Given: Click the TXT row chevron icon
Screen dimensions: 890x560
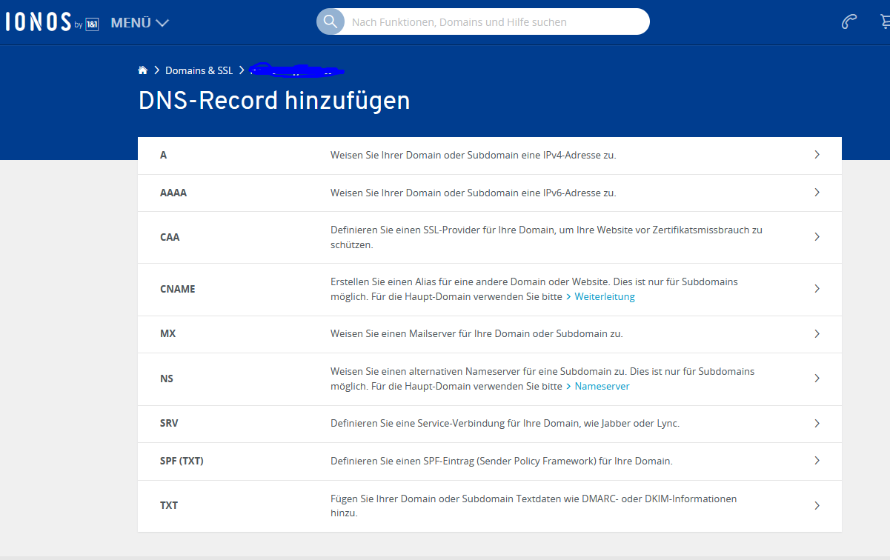Looking at the screenshot, I should (817, 506).
